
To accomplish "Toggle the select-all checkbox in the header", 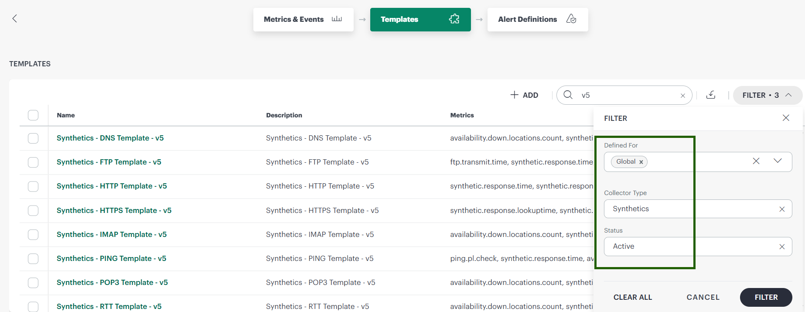I will click(x=33, y=115).
